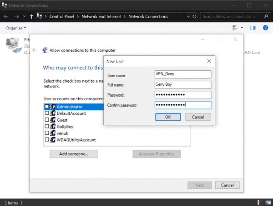Click the User name text field
This screenshot has height=206, width=273.
coord(183,74)
